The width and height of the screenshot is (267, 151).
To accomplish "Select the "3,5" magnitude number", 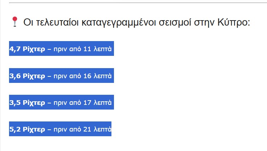I will (x=15, y=102).
